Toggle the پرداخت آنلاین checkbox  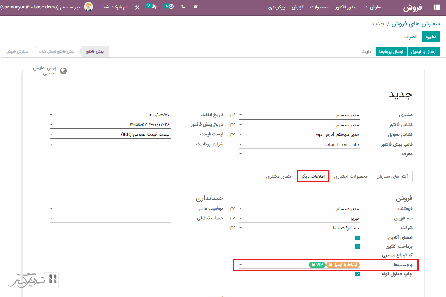point(357,247)
